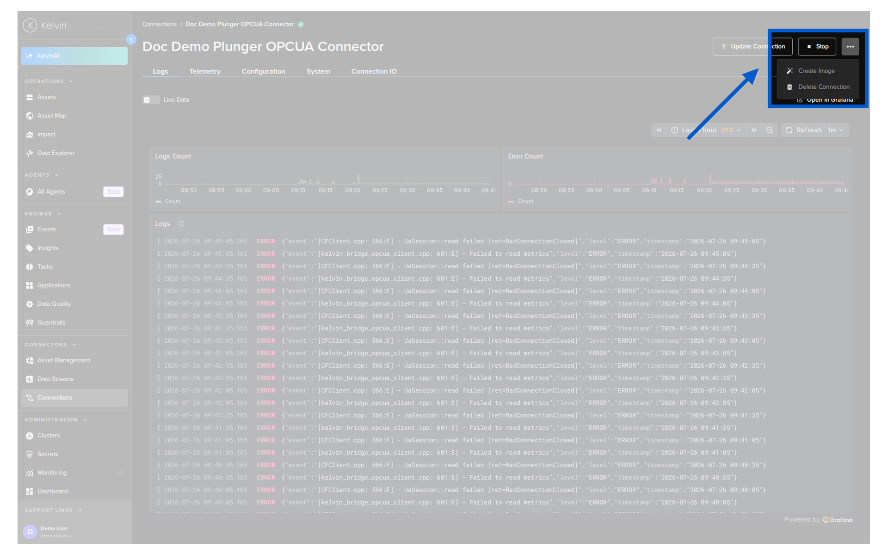The height and width of the screenshot is (555, 888).
Task: Open the Configuration tab
Action: pos(263,72)
